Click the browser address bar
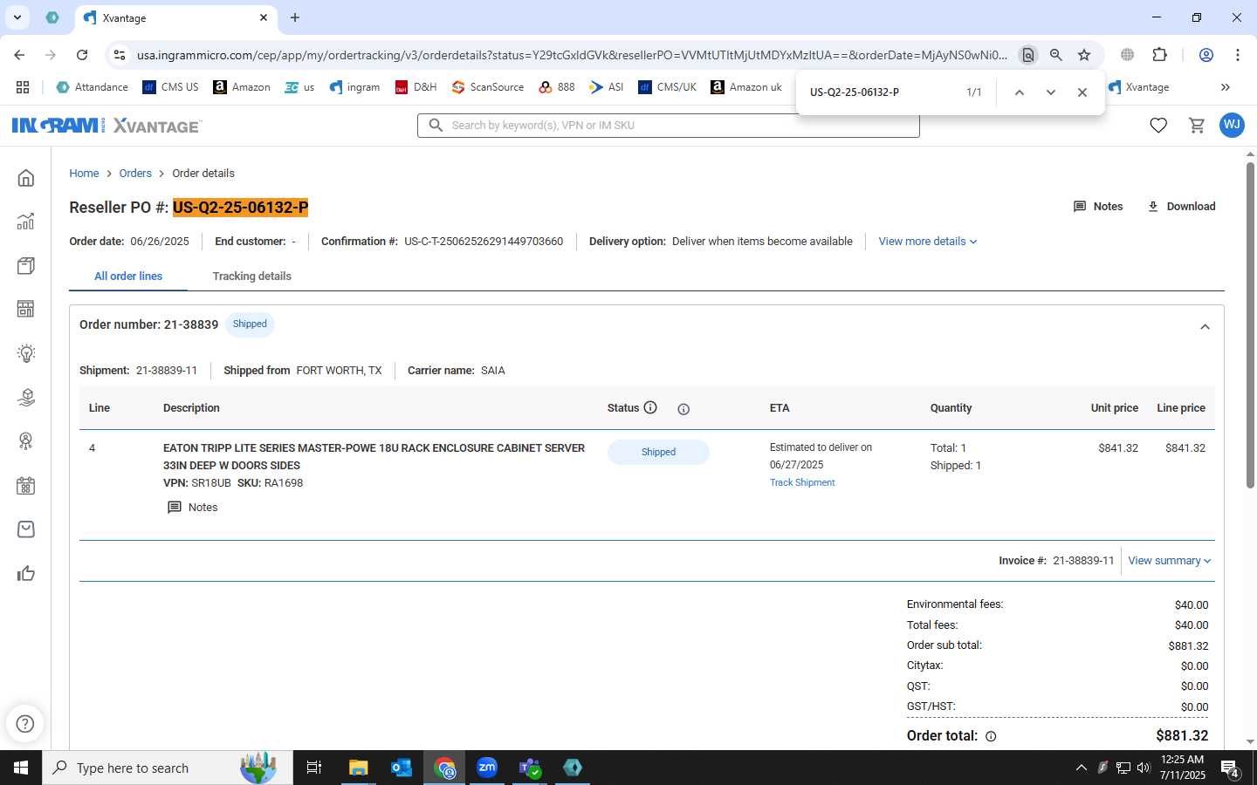Viewport: 1257px width, 785px height. point(572,55)
